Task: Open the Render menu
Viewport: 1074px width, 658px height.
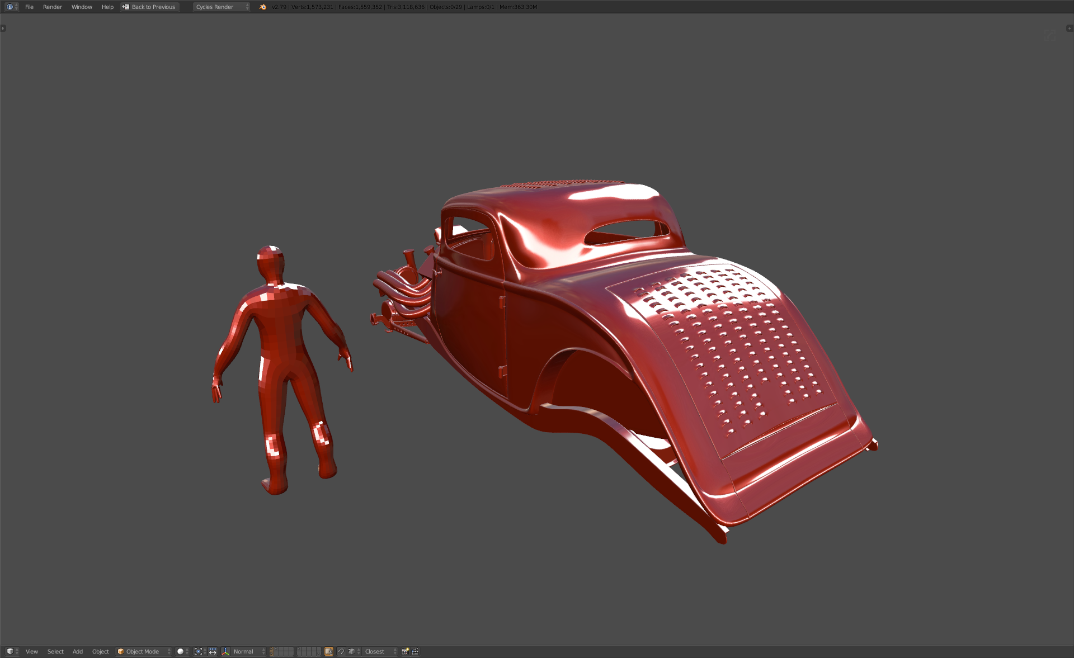Action: [x=52, y=7]
